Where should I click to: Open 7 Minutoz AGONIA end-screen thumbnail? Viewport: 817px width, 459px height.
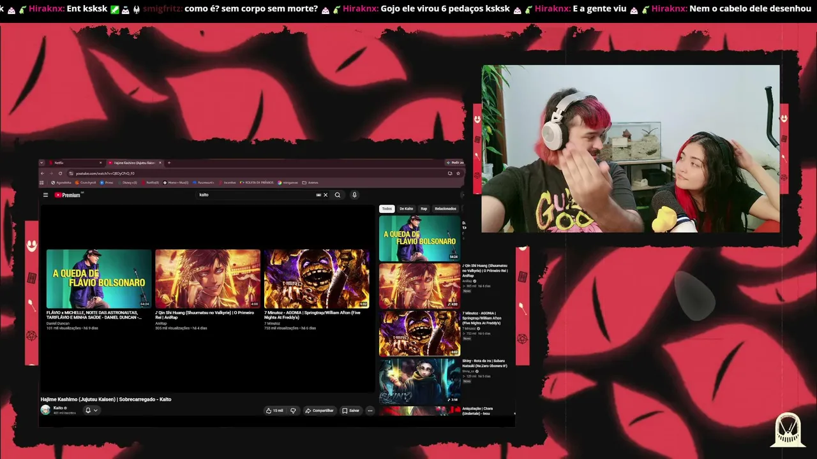pos(317,279)
